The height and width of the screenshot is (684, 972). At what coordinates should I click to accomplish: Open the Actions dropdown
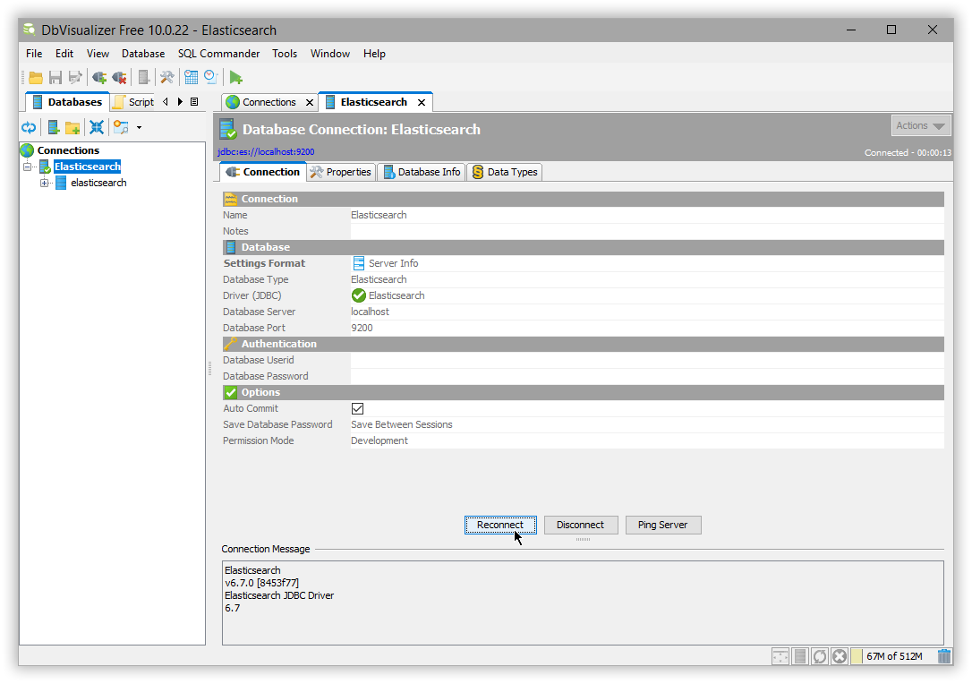920,125
